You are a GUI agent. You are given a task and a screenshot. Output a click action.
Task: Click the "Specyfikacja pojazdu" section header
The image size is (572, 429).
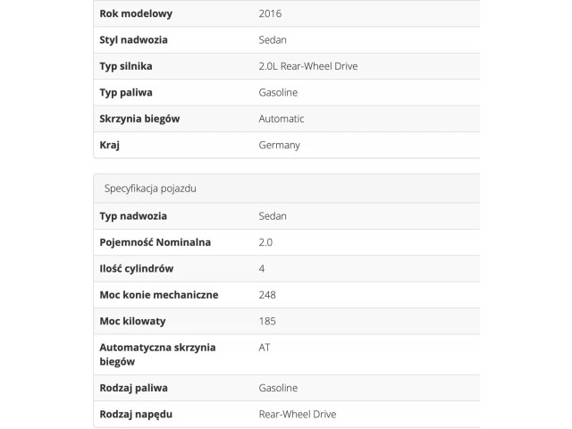point(149,189)
